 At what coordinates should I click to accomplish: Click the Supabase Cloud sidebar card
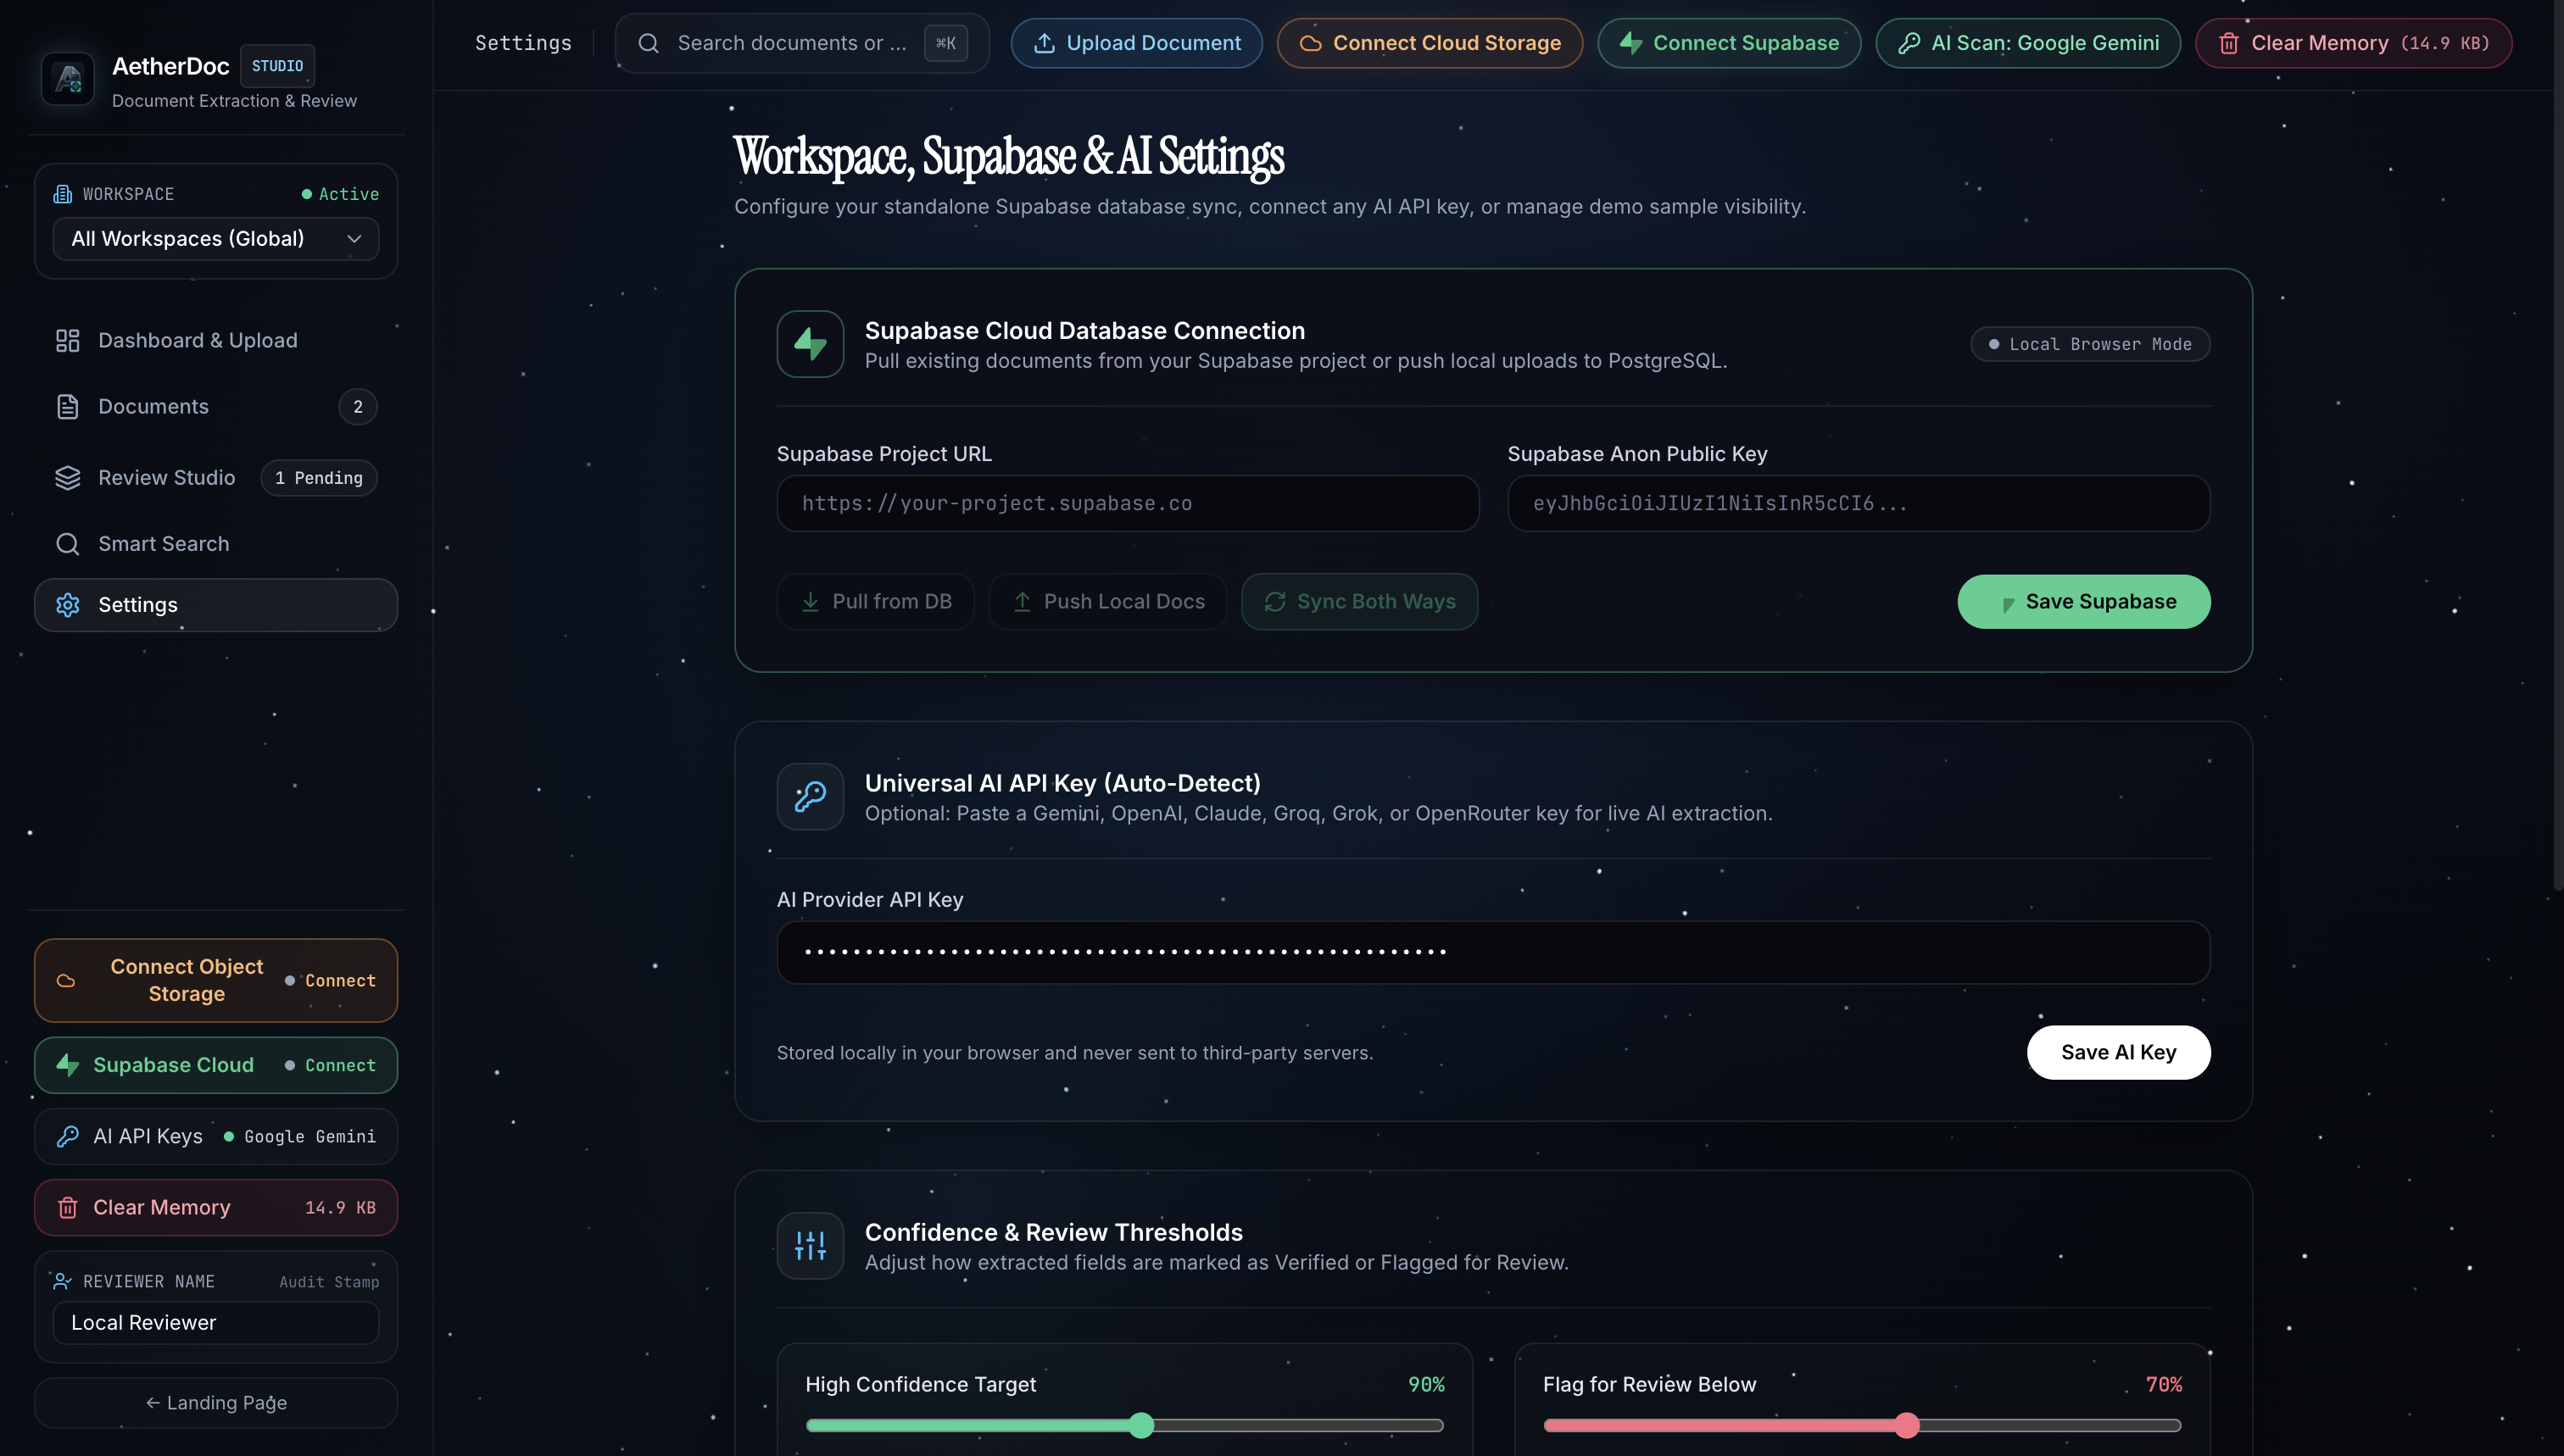216,1065
